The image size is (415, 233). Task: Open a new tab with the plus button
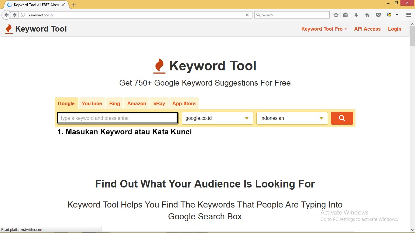(74, 5)
